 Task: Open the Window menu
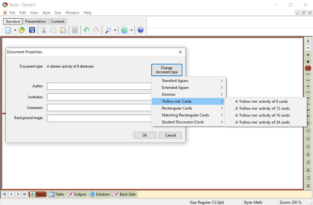point(72,13)
